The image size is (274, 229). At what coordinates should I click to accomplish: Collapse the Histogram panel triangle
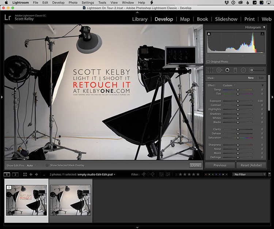(264, 27)
